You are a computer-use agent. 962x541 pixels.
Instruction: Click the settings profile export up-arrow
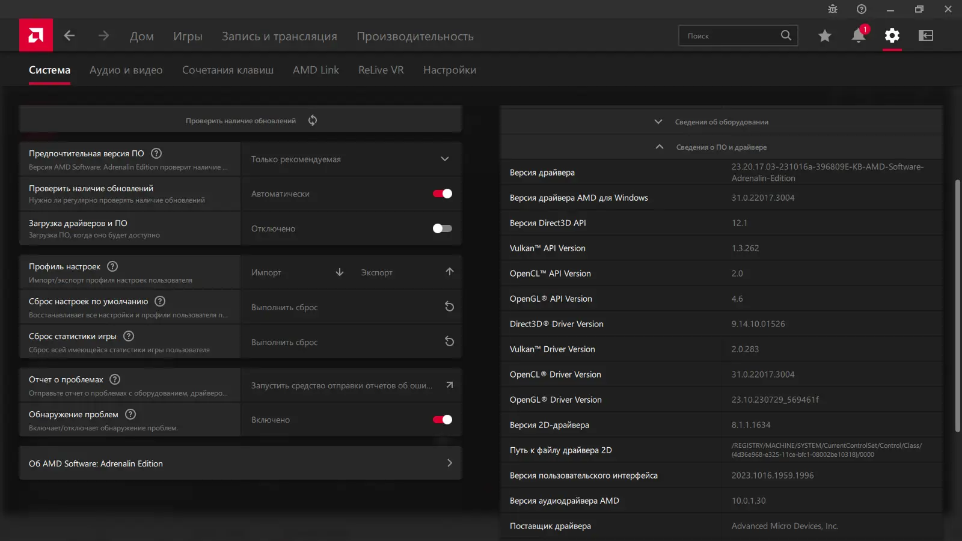(x=450, y=272)
